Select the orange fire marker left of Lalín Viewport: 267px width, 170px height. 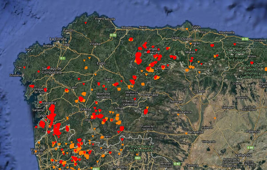67,90
